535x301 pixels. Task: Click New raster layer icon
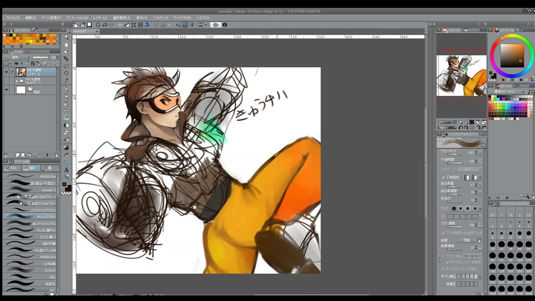(18, 155)
